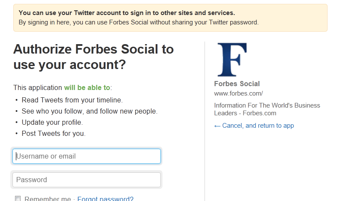Enable the Remember me checkbox
Image resolution: width=343 pixels, height=201 pixels.
coord(18,198)
